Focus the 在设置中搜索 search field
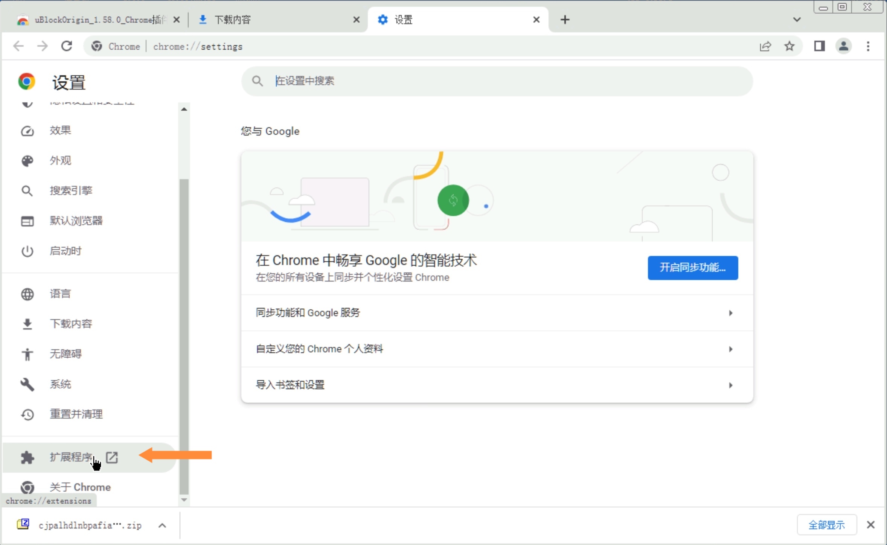The height and width of the screenshot is (545, 887). point(497,81)
